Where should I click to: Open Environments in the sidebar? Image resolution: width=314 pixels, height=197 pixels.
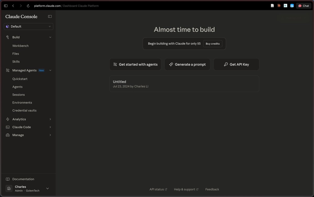click(x=22, y=103)
